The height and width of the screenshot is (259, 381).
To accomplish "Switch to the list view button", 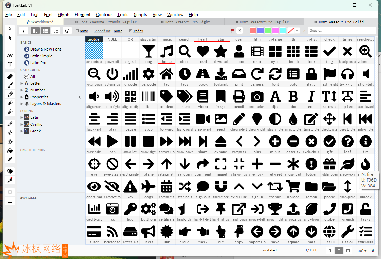I will (x=56, y=31).
